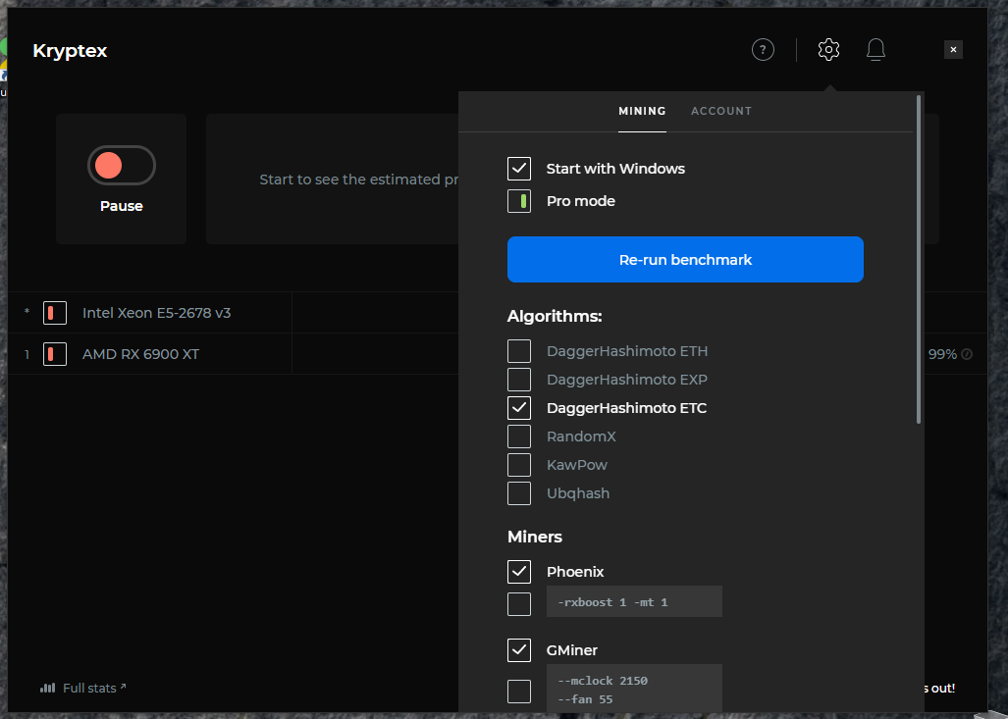The image size is (1008, 719).
Task: Uncheck DaggerHashimoto ETC algorithm
Action: [519, 408]
